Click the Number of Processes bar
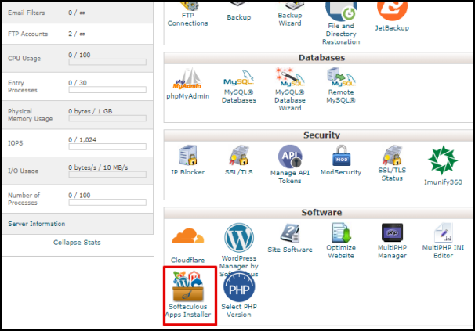 107,203
